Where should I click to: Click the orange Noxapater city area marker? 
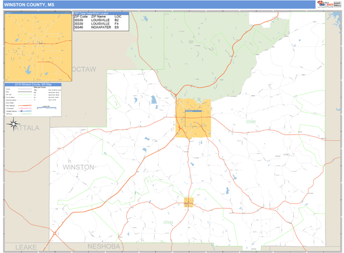pyautogui.click(x=189, y=202)
